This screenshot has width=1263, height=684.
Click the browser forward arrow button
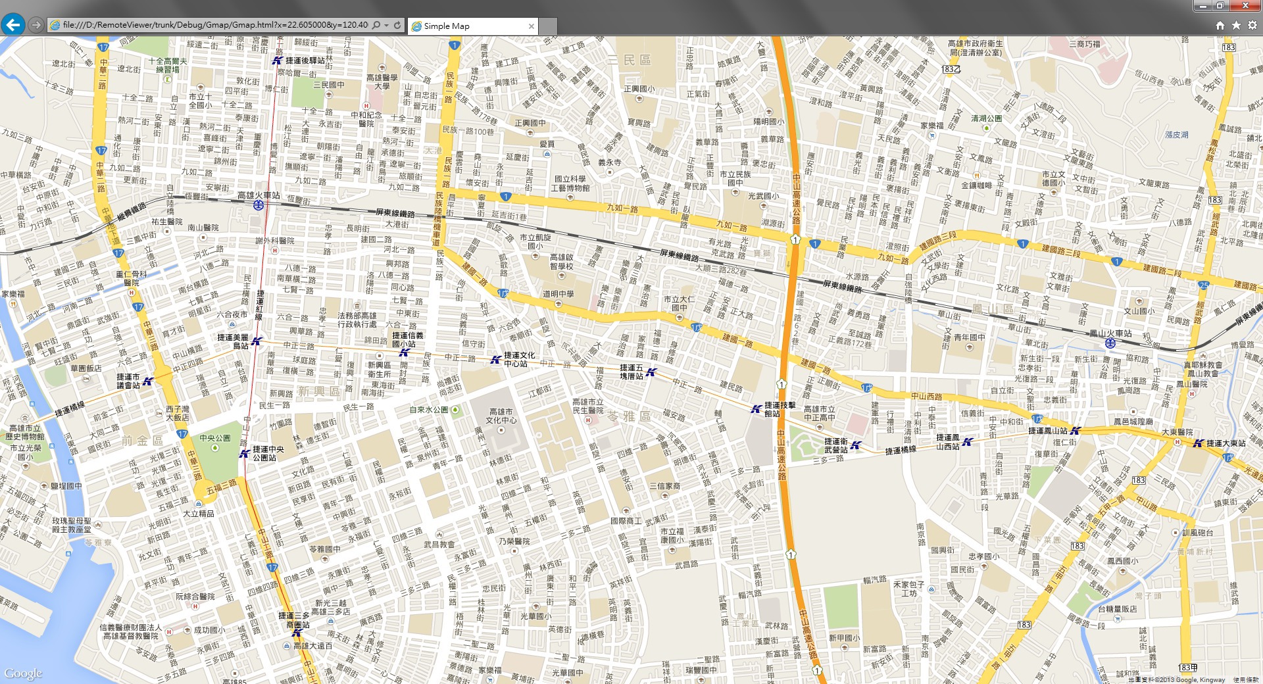36,25
